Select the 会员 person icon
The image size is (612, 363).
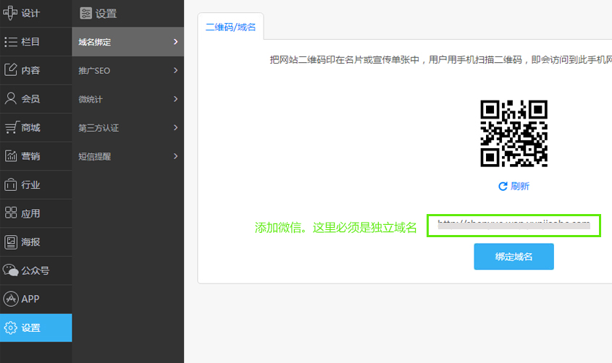11,98
